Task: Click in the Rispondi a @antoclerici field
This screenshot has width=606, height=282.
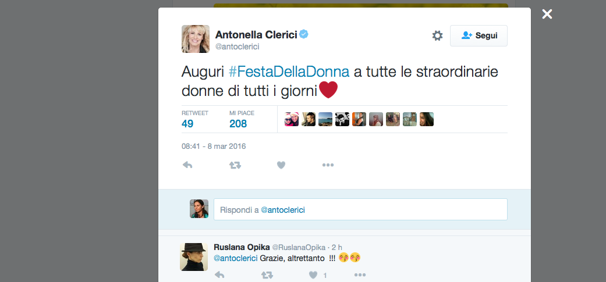Action: click(x=360, y=209)
